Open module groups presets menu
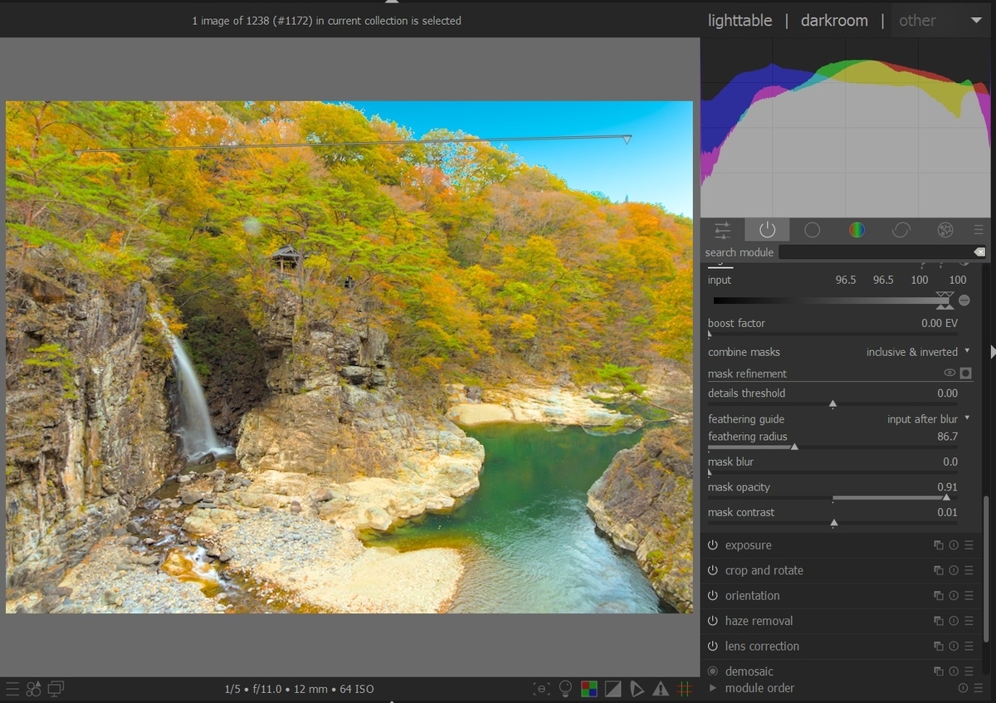 tap(979, 230)
